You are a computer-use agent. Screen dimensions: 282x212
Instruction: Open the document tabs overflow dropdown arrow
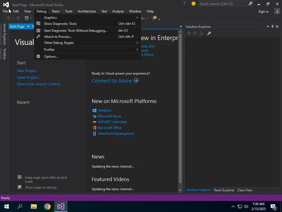(x=181, y=26)
